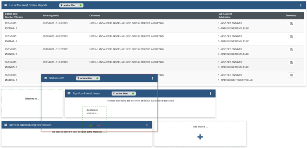Click the green plus to add statistics
This screenshot has width=307, height=148.
tap(90, 125)
